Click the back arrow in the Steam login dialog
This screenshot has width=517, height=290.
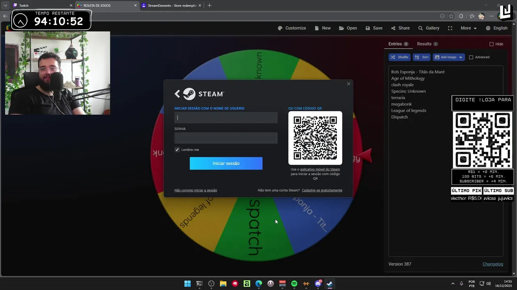[x=177, y=94]
